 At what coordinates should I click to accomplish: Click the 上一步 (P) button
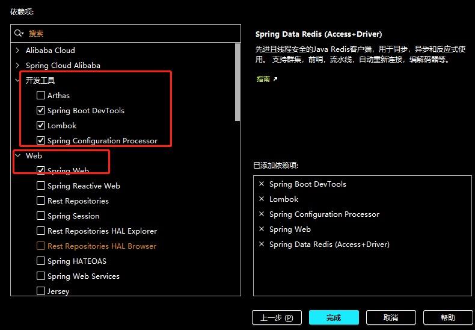[x=277, y=317]
